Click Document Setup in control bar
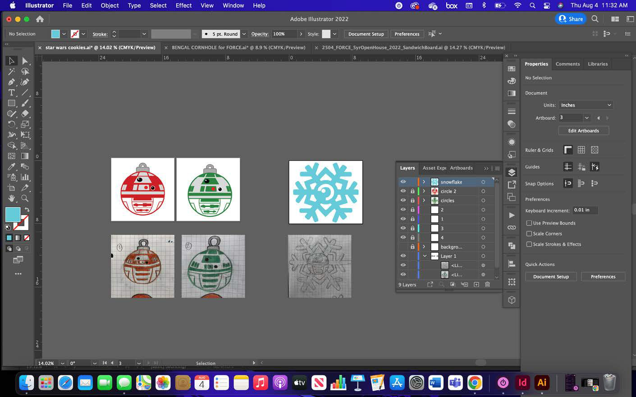The height and width of the screenshot is (397, 636). click(366, 34)
